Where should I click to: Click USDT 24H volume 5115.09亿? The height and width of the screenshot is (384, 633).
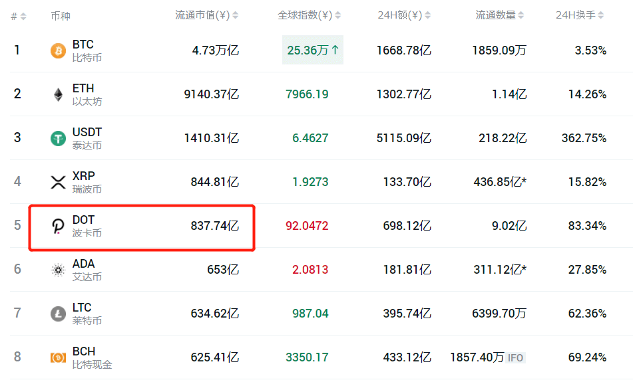[404, 138]
